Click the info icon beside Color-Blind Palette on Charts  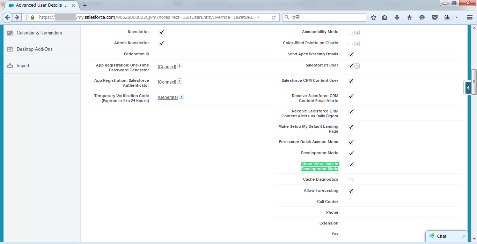[x=357, y=44]
